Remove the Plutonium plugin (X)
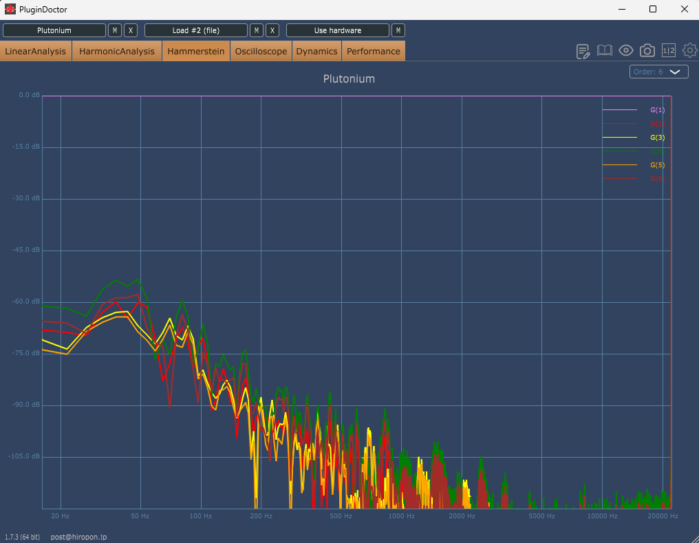The image size is (699, 543). (x=131, y=30)
